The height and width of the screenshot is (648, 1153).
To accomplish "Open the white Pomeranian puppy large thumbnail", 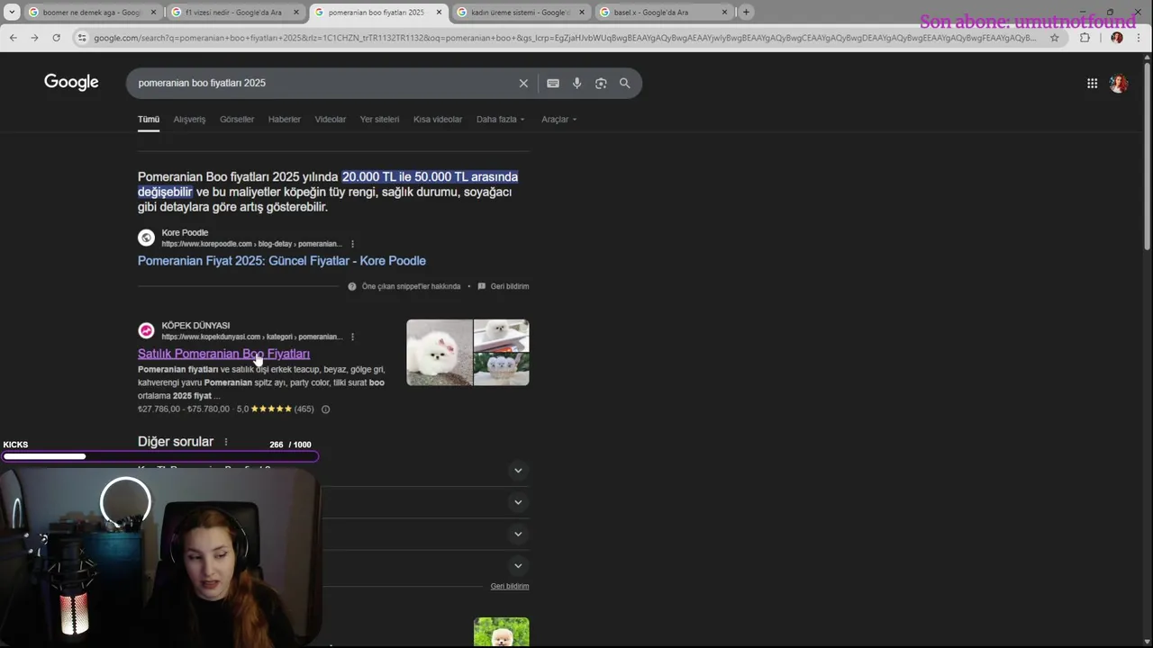I will (440, 353).
